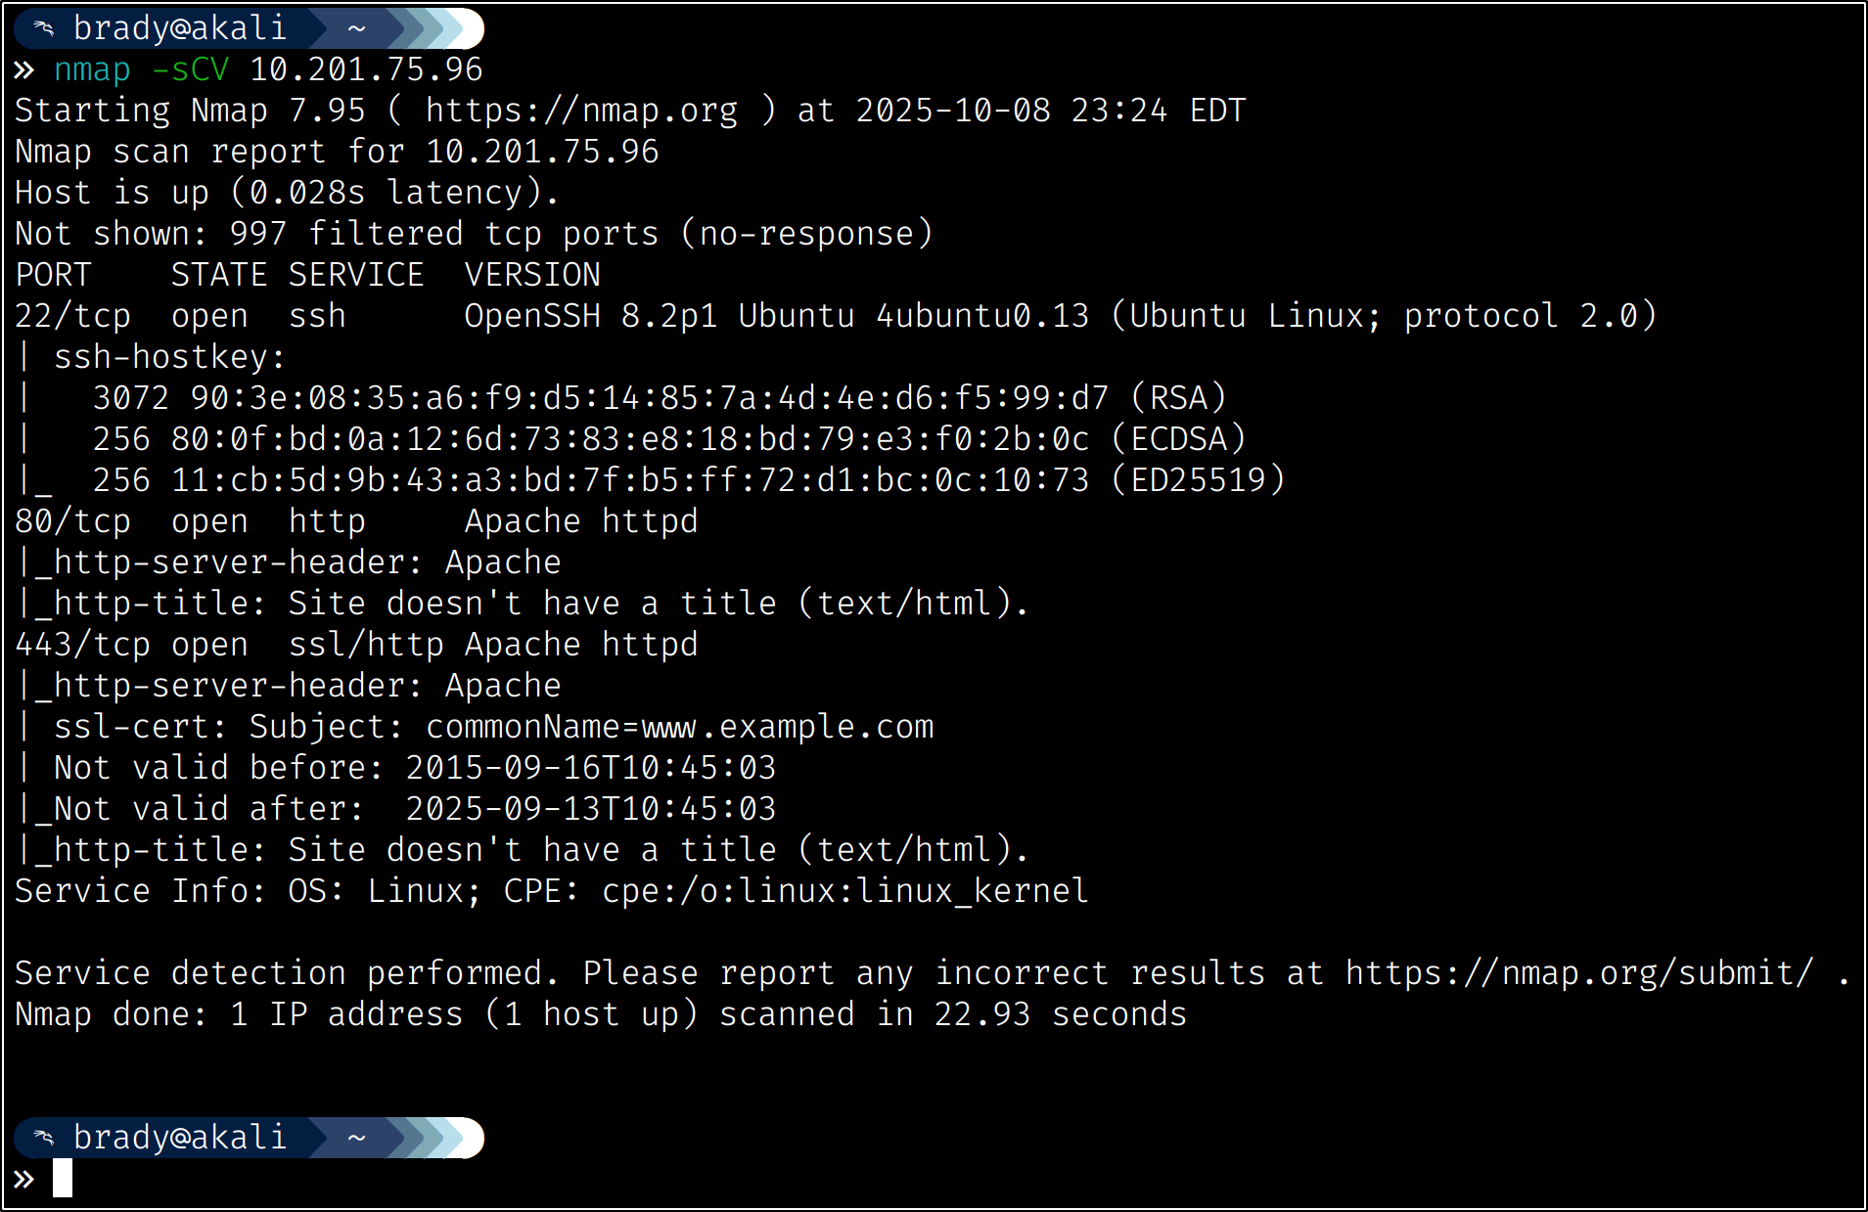This screenshot has width=1868, height=1212.
Task: Click the 443/tcp port entry
Action: [82, 645]
